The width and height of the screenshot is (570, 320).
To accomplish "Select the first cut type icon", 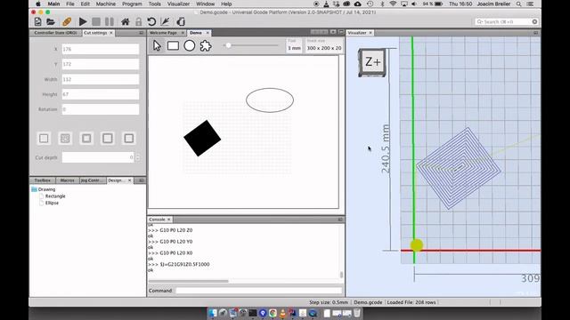I will [44, 139].
